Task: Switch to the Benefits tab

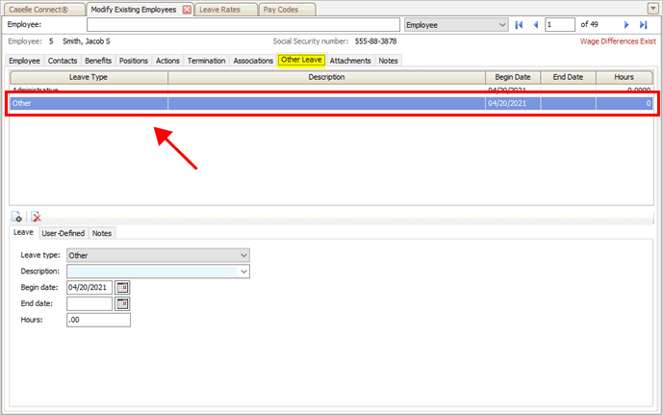Action: [98, 61]
